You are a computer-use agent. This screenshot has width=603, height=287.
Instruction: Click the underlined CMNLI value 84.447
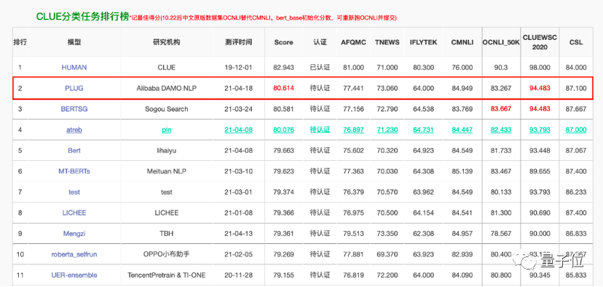coord(462,130)
